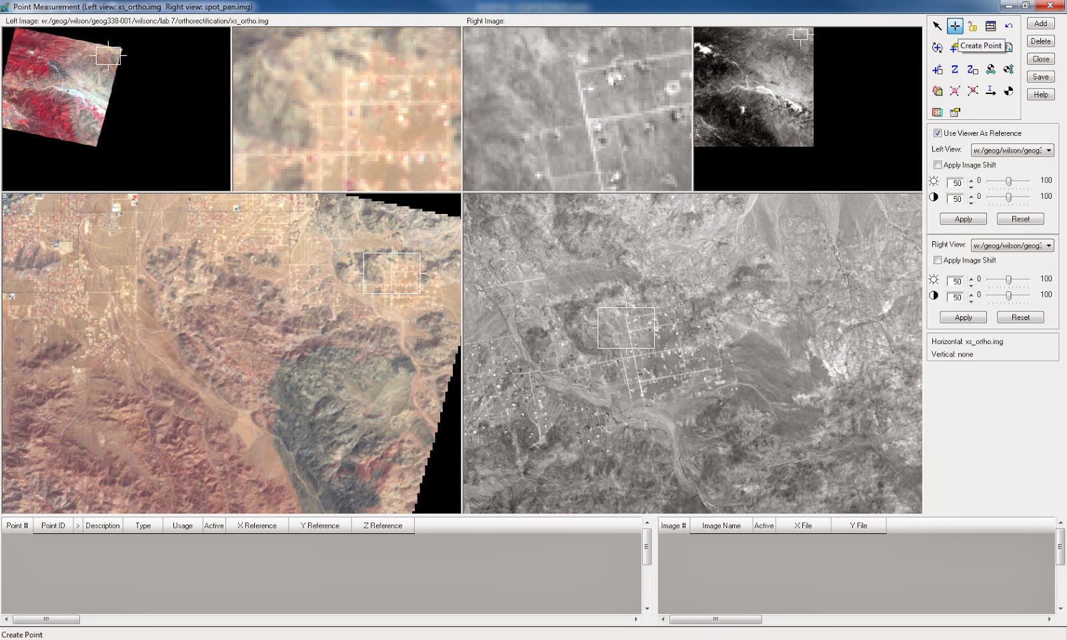Click the right image grayscale detail view
Viewport: 1067px width, 640px height.
[578, 109]
